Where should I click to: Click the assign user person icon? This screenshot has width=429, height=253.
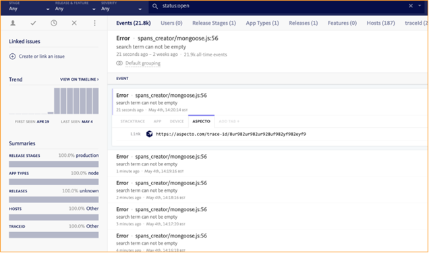point(13,23)
